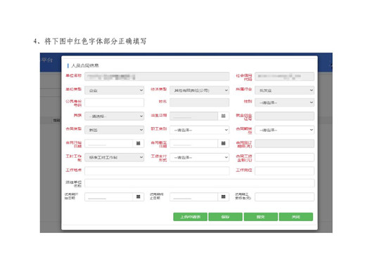This screenshot has height=273, width=387.
Task: Click the job position (工作岗位) input field
Action: (x=284, y=171)
